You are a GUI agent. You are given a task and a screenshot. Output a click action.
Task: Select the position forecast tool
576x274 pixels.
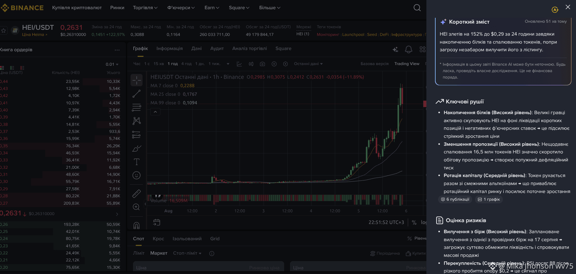pos(136,135)
